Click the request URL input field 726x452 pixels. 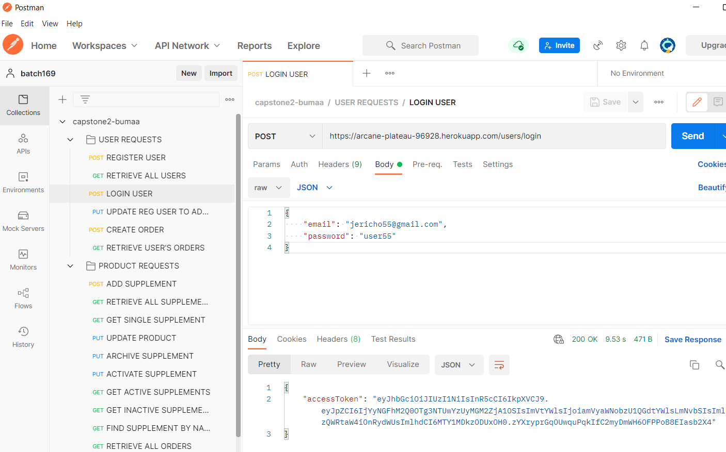(494, 136)
